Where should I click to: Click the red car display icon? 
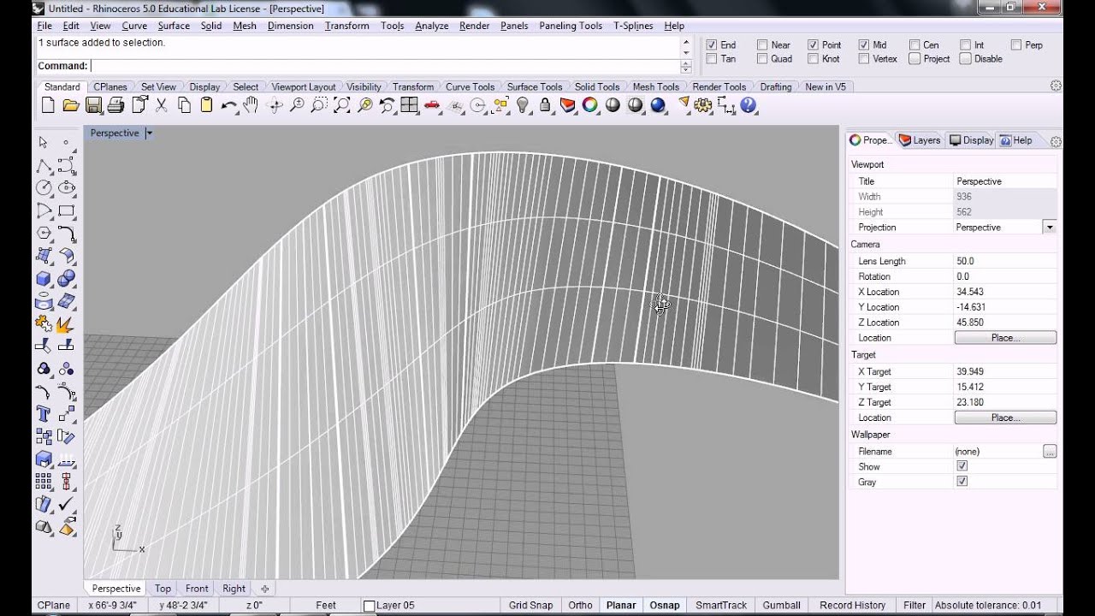[432, 105]
